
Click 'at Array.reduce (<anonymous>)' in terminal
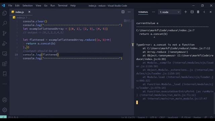[x=165, y=52]
